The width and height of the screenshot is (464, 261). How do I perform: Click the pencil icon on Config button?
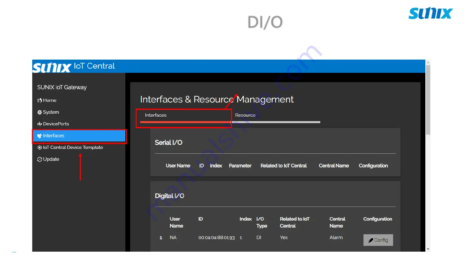[x=371, y=240]
